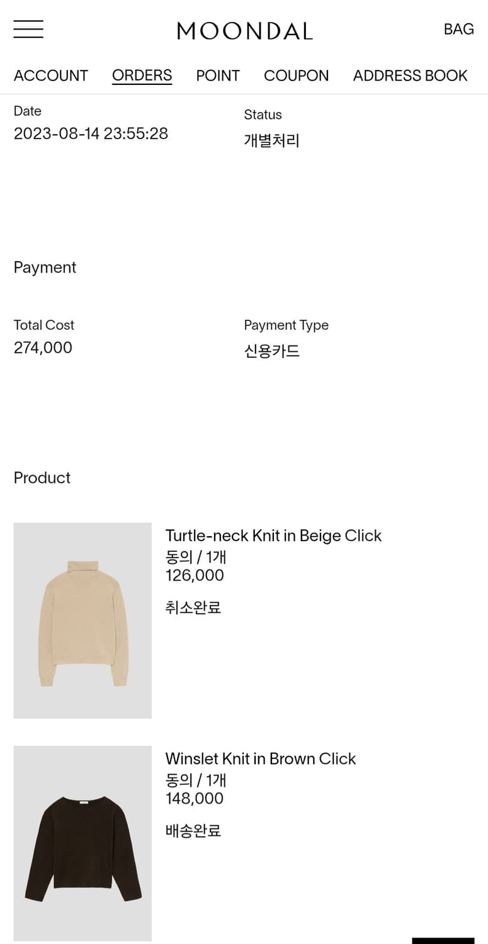Select the ORDERS tab
488x944 pixels.
(x=142, y=75)
